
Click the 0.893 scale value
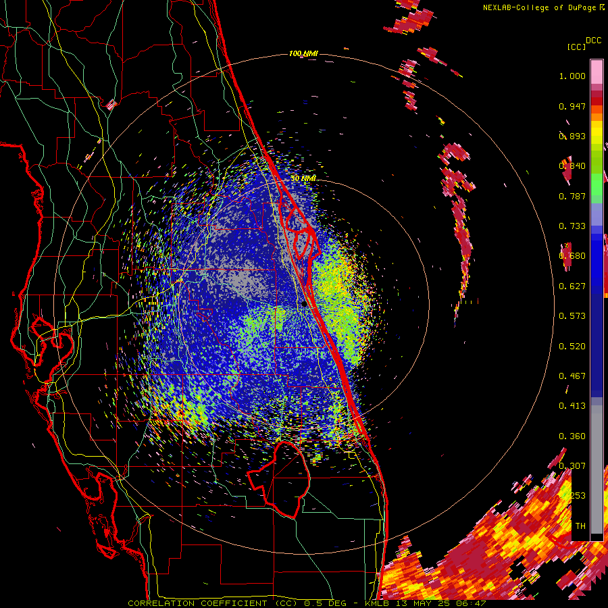point(572,136)
